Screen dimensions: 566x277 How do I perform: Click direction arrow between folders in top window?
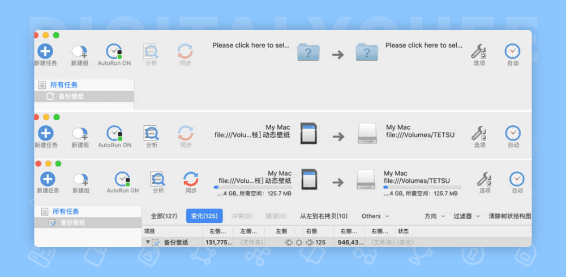[338, 55]
